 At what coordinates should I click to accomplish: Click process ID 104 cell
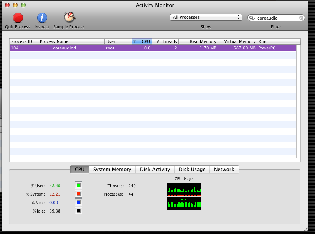15,48
